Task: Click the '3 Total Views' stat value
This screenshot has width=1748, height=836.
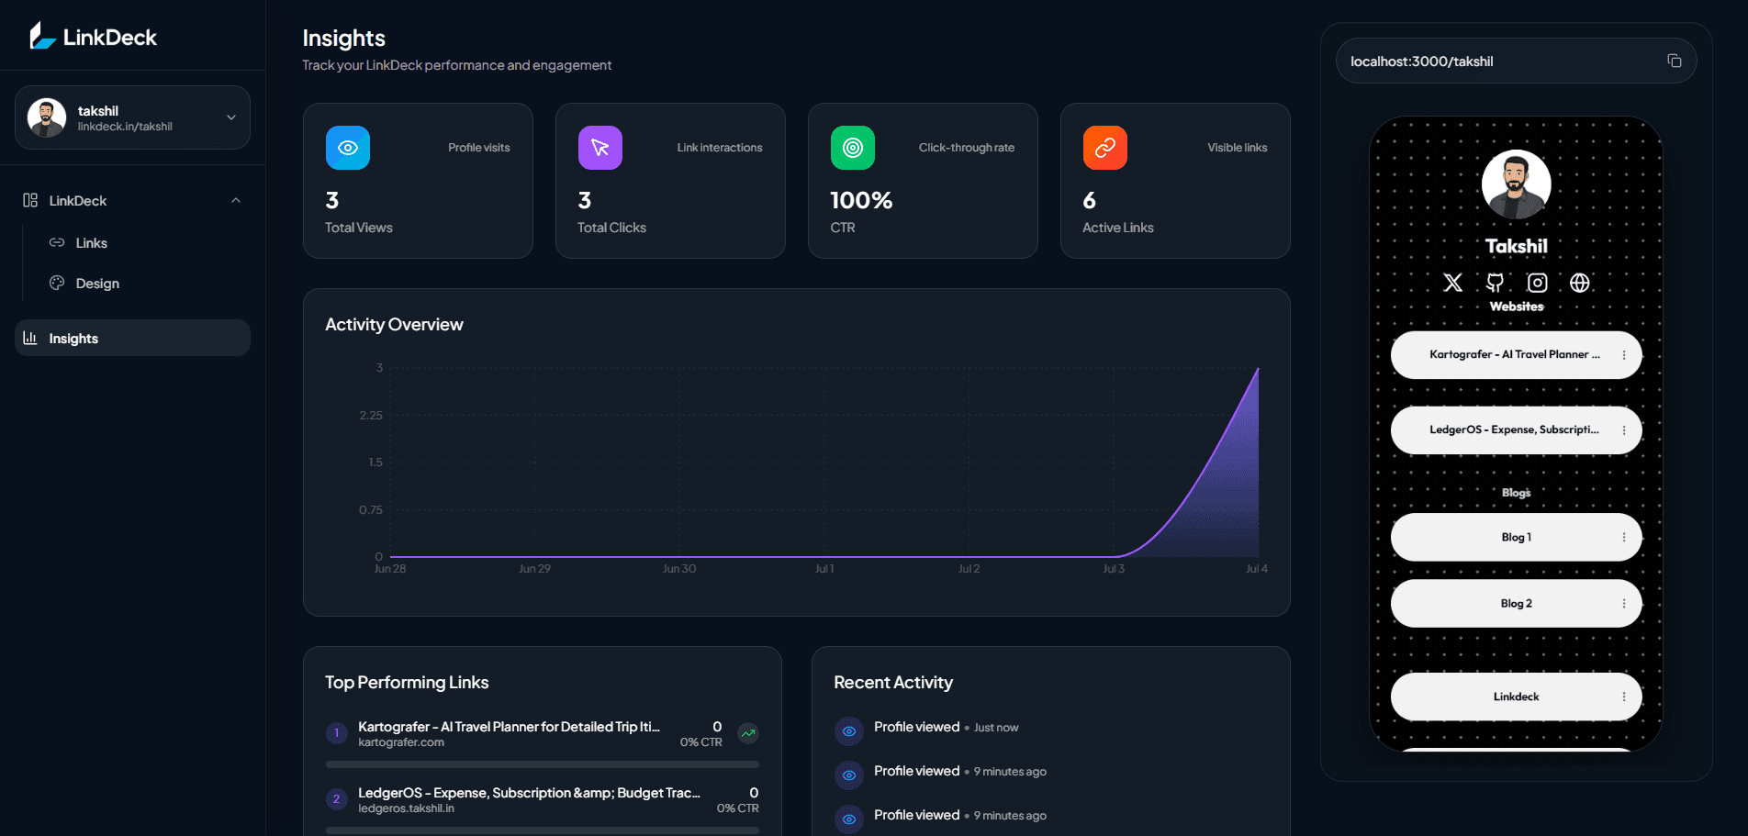Action: [x=332, y=200]
